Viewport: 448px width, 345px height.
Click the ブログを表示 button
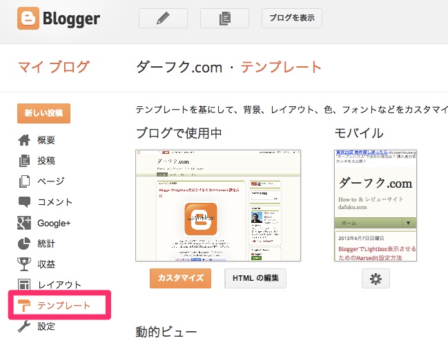point(292,18)
